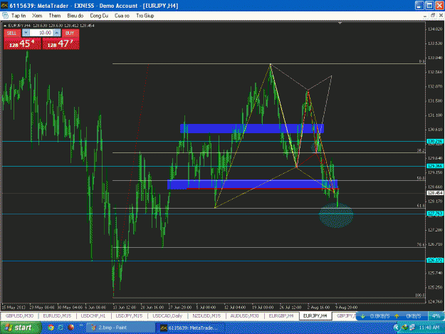Switch to the USDCHF,H1 chart tab

(93, 315)
